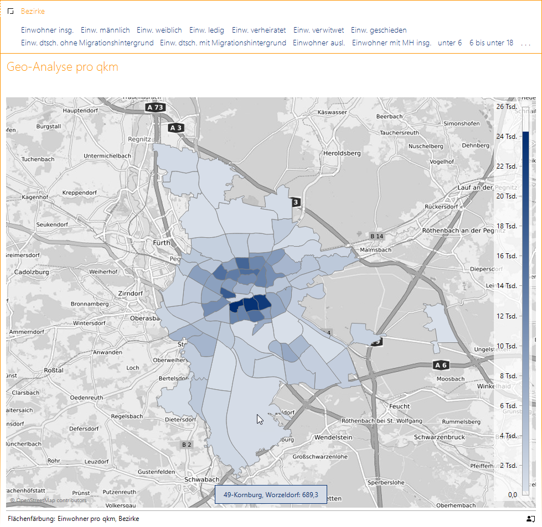Viewport: 542px width, 527px height.
Task: Select the '6 bis unter 18' age group
Action: [x=491, y=43]
